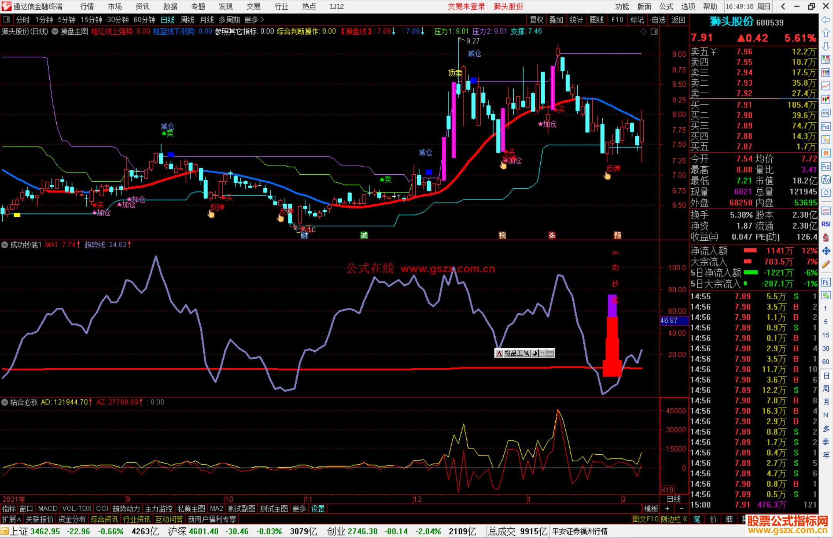Open the 资讯 menu
Image resolution: width=833 pixels, height=538 pixels.
(143, 6)
